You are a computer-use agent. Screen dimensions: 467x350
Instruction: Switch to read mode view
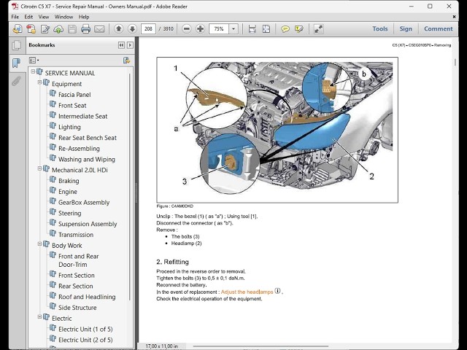tap(318, 29)
